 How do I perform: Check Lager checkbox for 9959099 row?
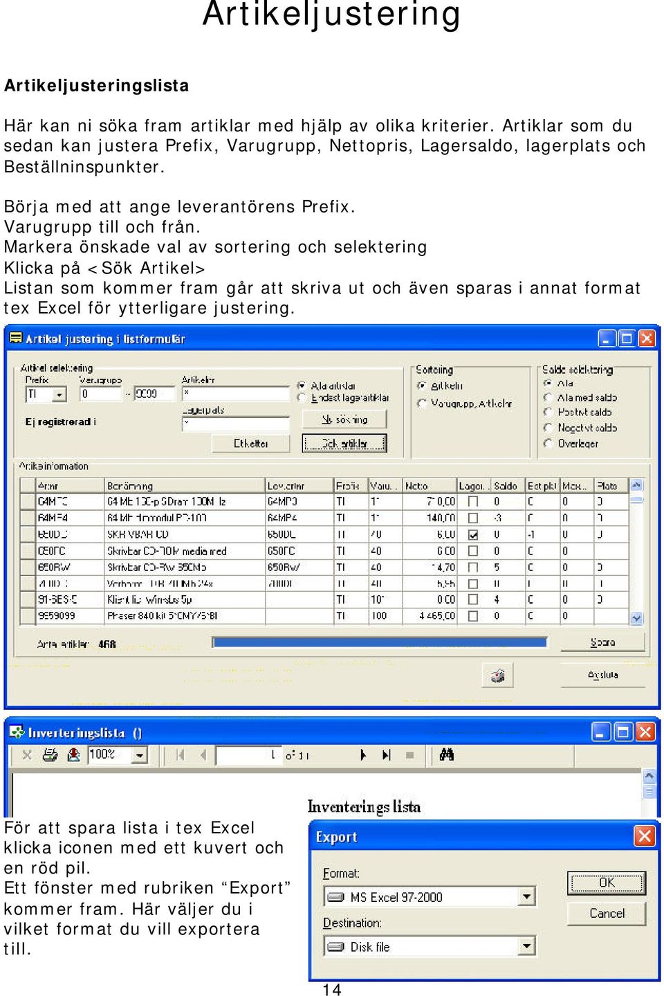[x=473, y=615]
